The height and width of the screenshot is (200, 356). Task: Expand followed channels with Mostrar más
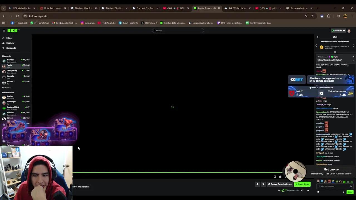[x=7, y=88]
